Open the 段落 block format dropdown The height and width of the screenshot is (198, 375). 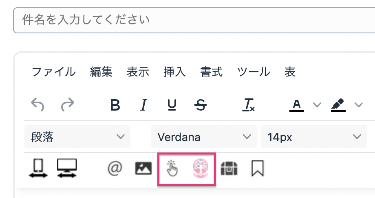77,137
